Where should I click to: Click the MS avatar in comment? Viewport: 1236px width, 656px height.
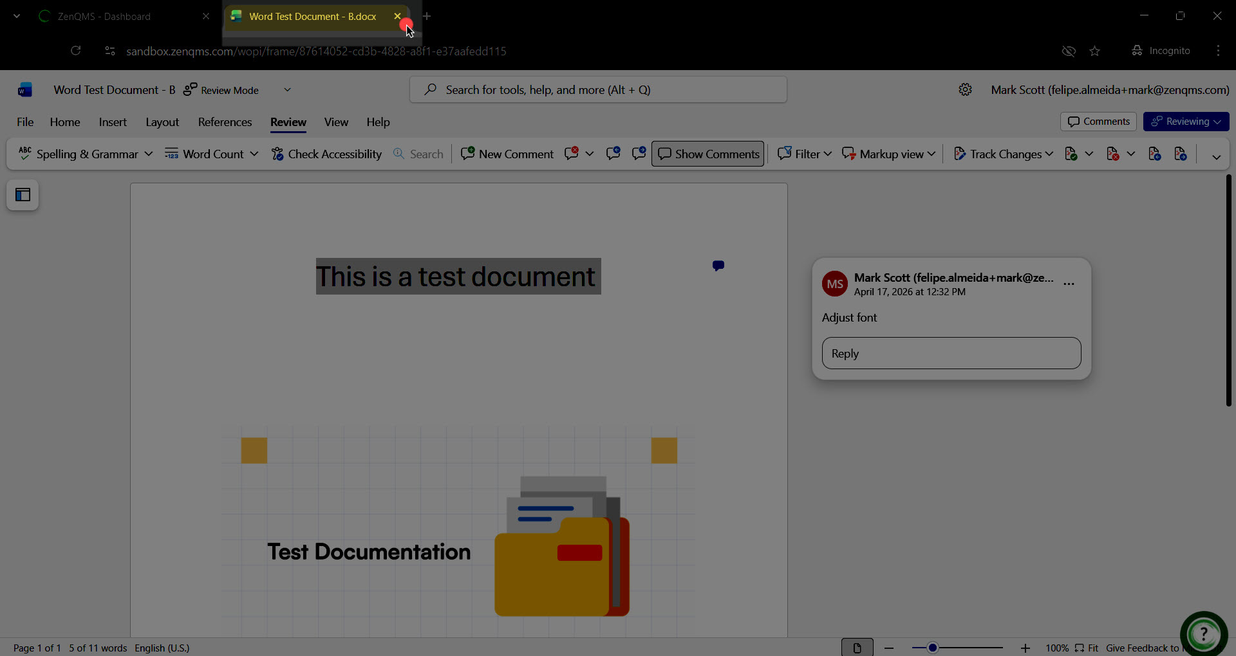tap(835, 284)
